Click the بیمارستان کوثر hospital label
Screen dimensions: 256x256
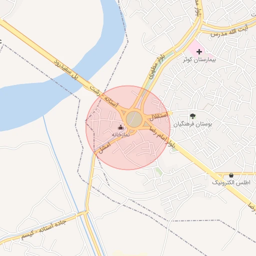click(x=199, y=59)
